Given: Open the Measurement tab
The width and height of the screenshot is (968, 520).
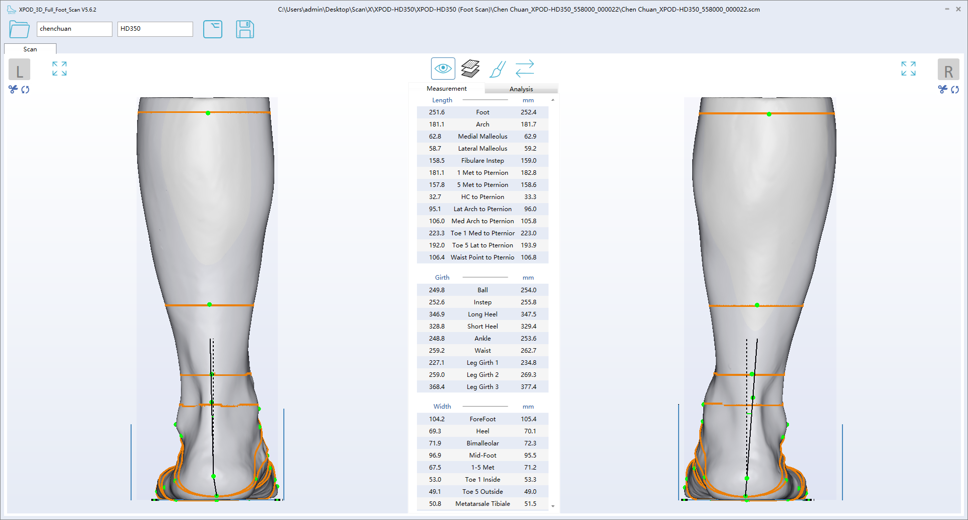Looking at the screenshot, I should pos(447,89).
